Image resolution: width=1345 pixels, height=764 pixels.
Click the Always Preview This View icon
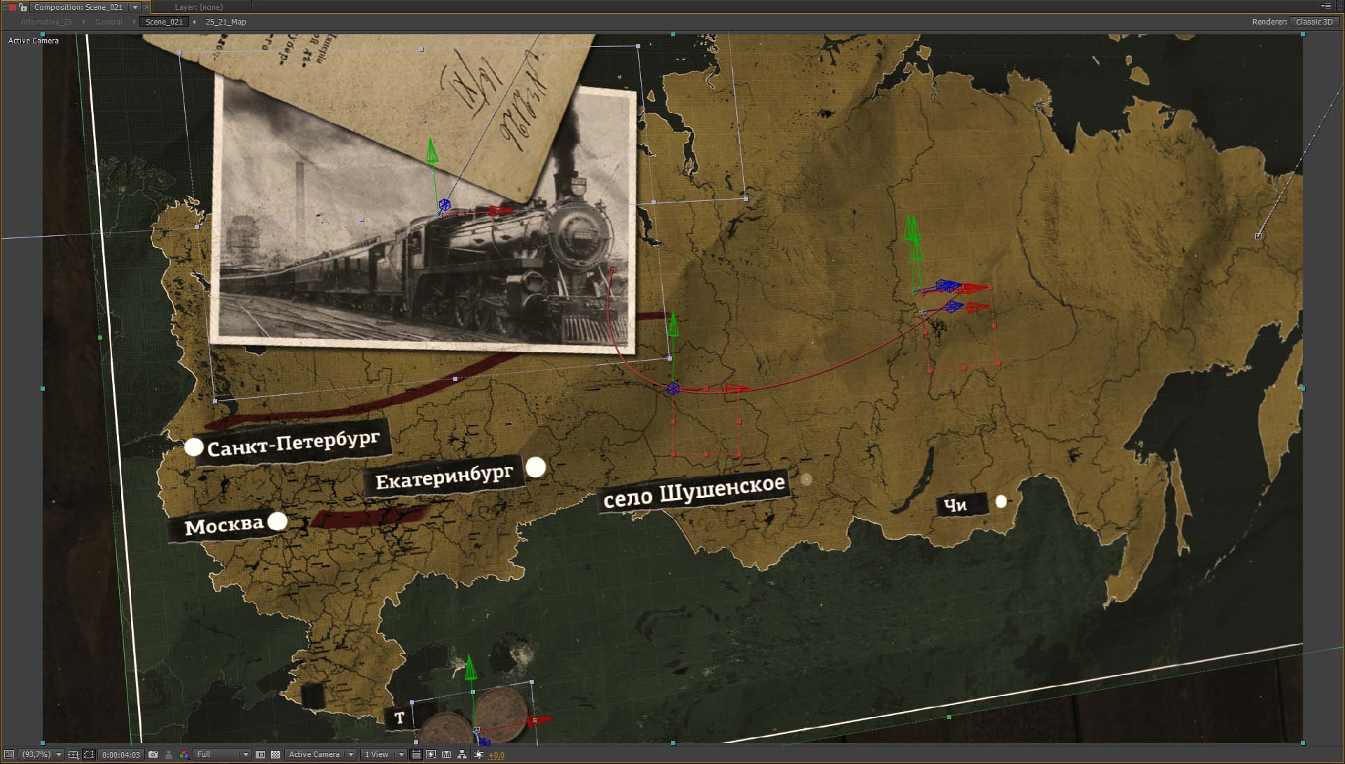click(x=9, y=754)
